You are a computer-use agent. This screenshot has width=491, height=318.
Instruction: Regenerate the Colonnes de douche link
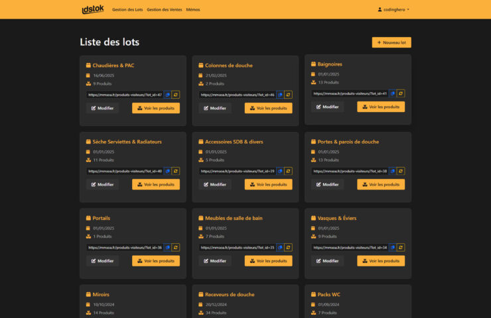pyautogui.click(x=288, y=95)
